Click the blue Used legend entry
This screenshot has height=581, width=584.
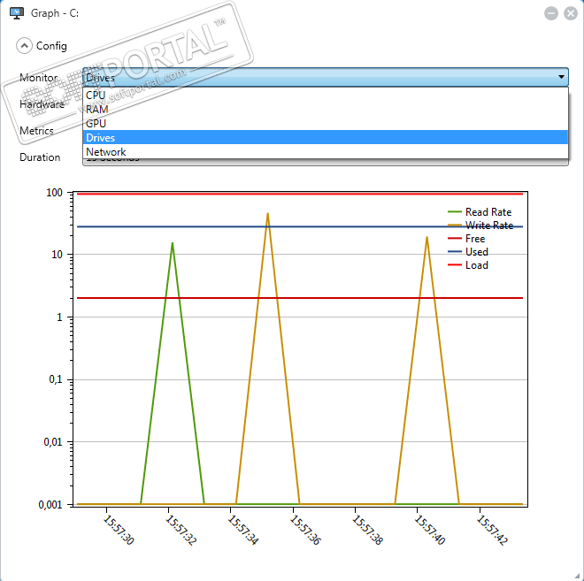(x=468, y=252)
